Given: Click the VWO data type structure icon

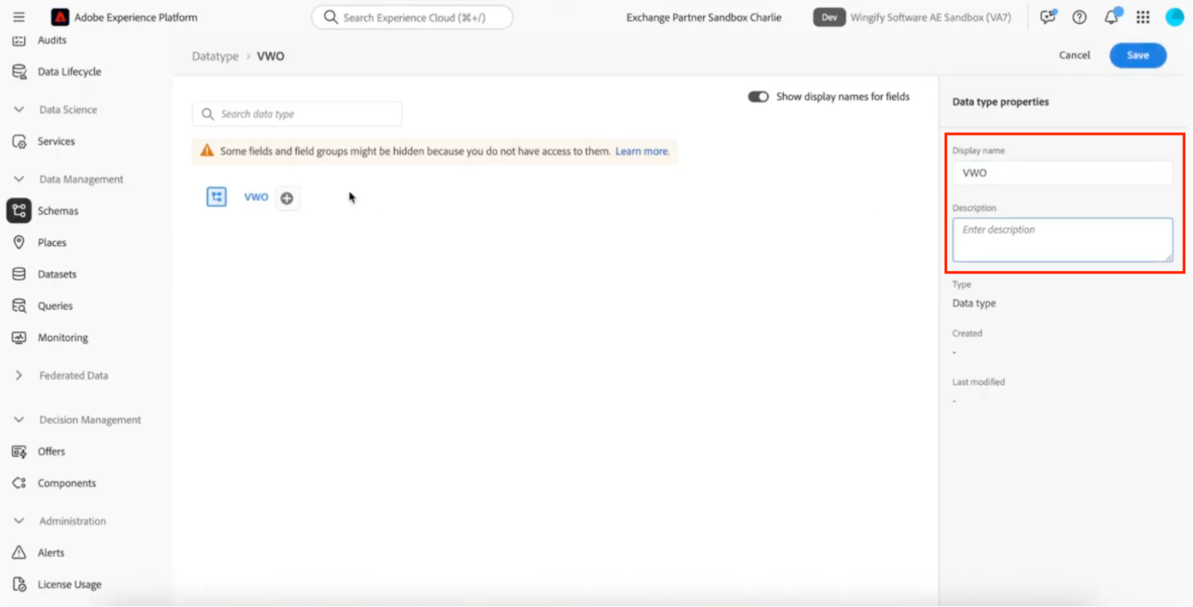Looking at the screenshot, I should click(x=217, y=197).
